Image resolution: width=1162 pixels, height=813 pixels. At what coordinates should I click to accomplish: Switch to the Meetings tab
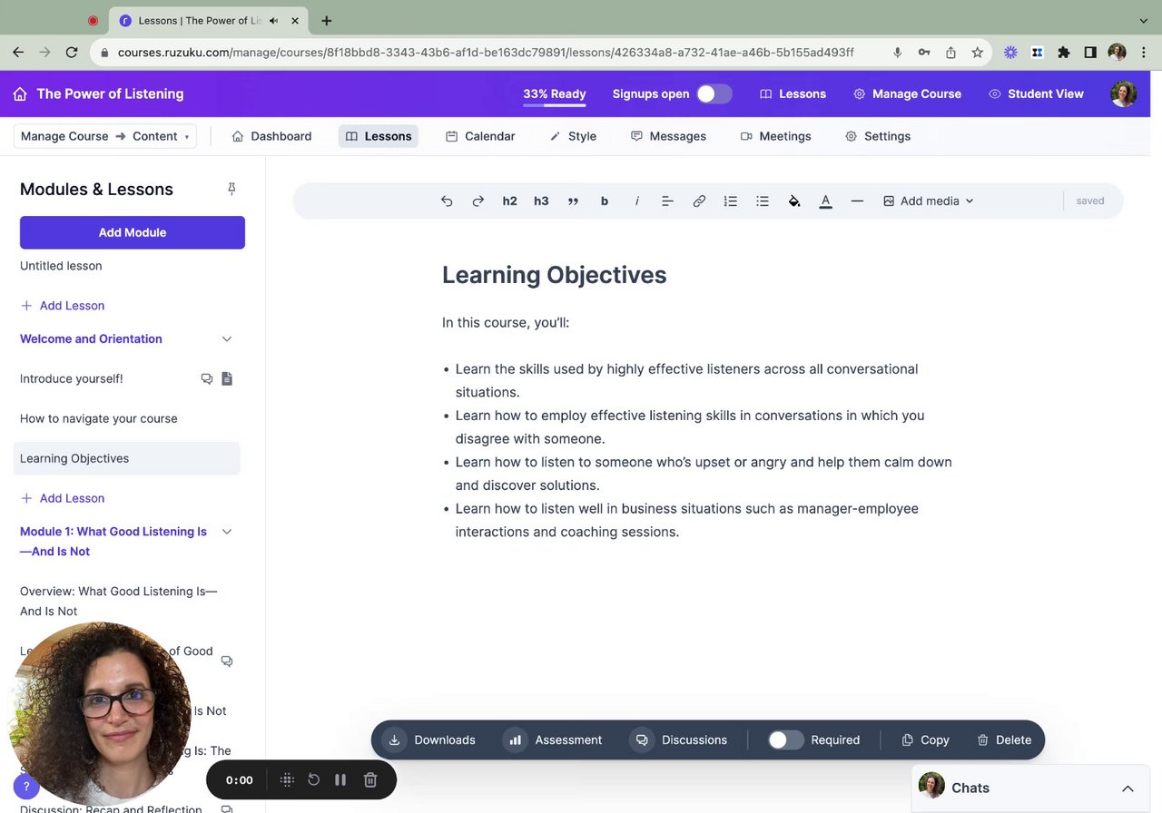pos(775,136)
